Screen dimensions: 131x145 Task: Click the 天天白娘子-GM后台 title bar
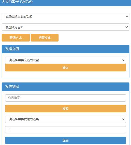click(x=65, y=2)
